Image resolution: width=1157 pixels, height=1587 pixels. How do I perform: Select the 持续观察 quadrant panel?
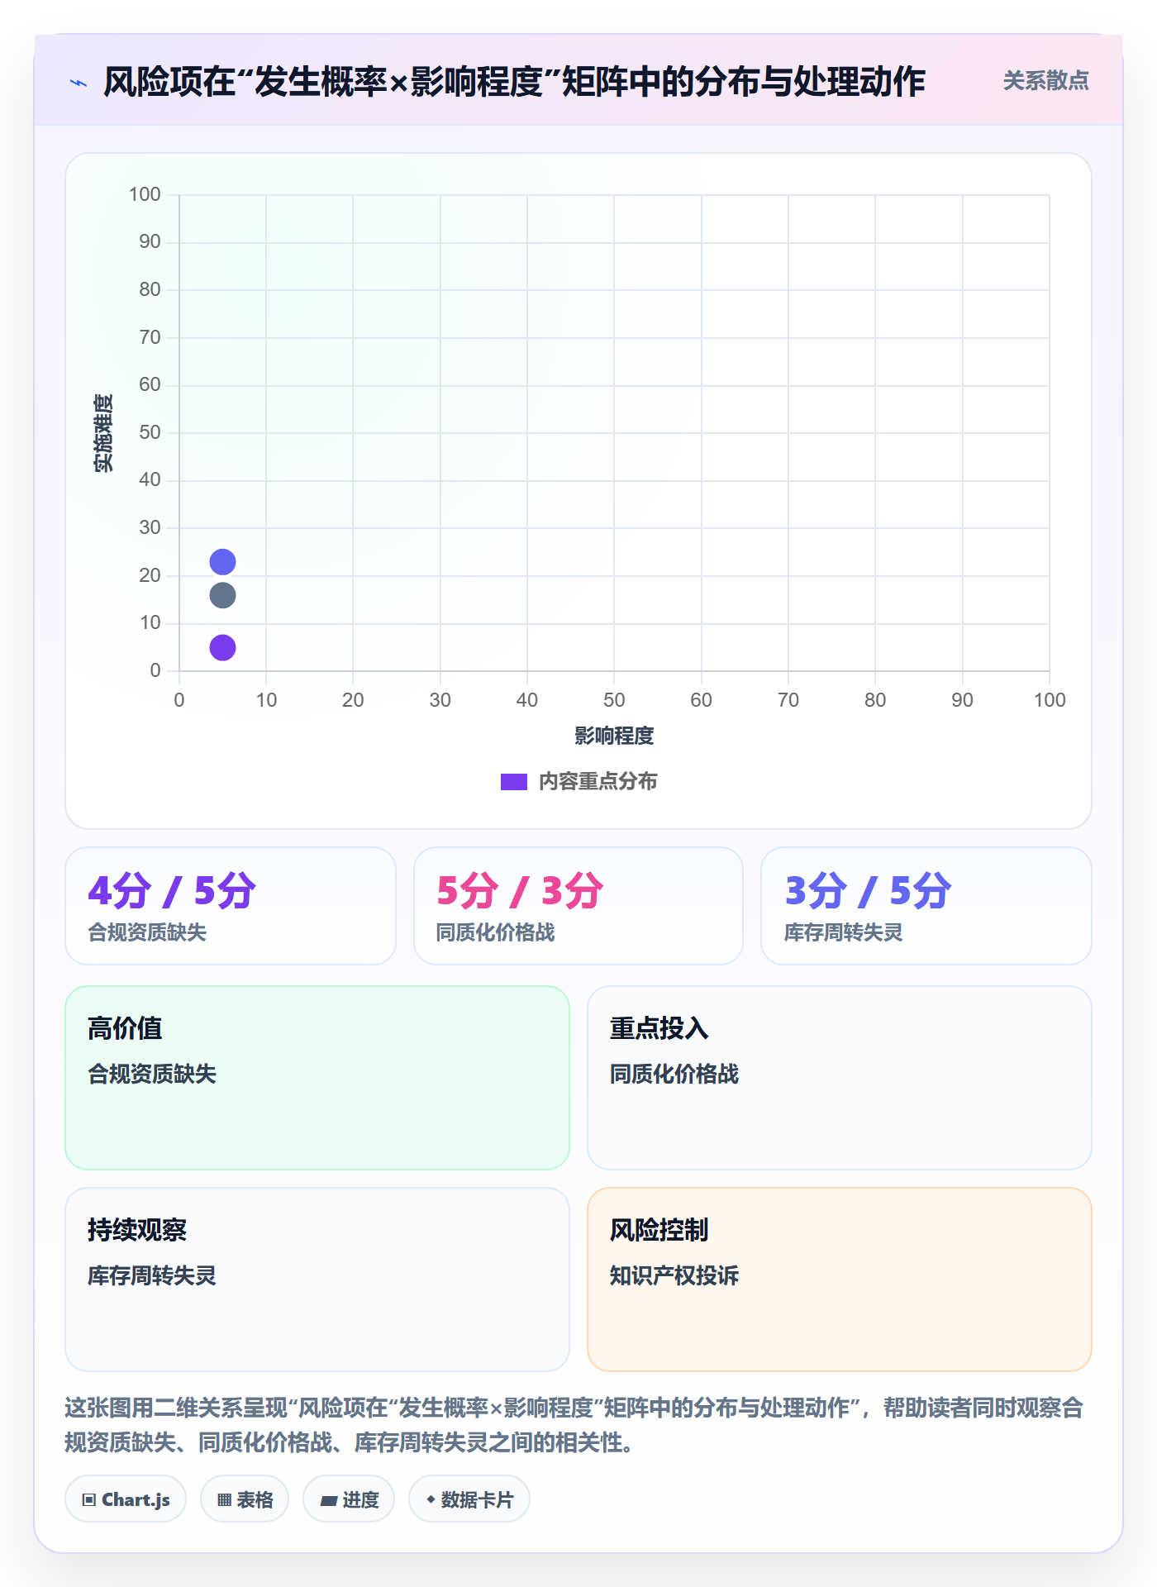tap(317, 1280)
